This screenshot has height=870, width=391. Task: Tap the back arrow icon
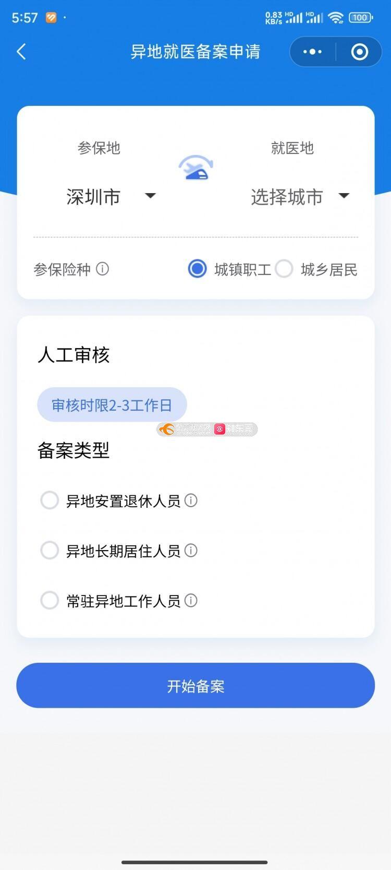point(21,52)
